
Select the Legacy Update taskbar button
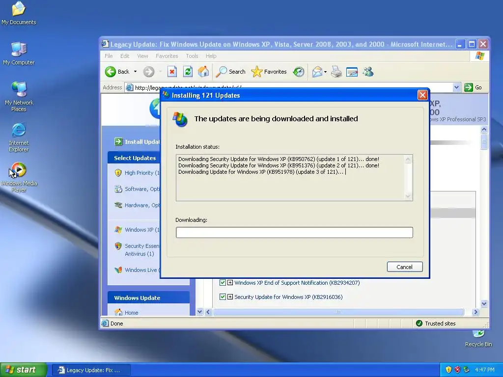91,370
